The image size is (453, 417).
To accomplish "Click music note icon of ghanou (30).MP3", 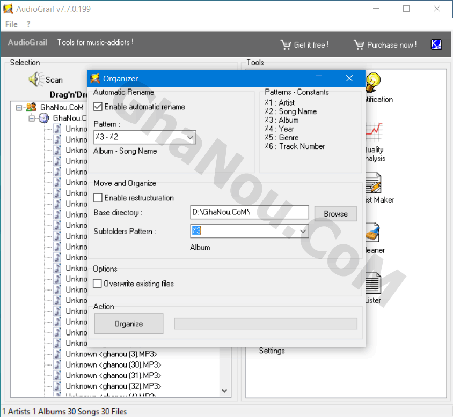I will click(x=58, y=364).
